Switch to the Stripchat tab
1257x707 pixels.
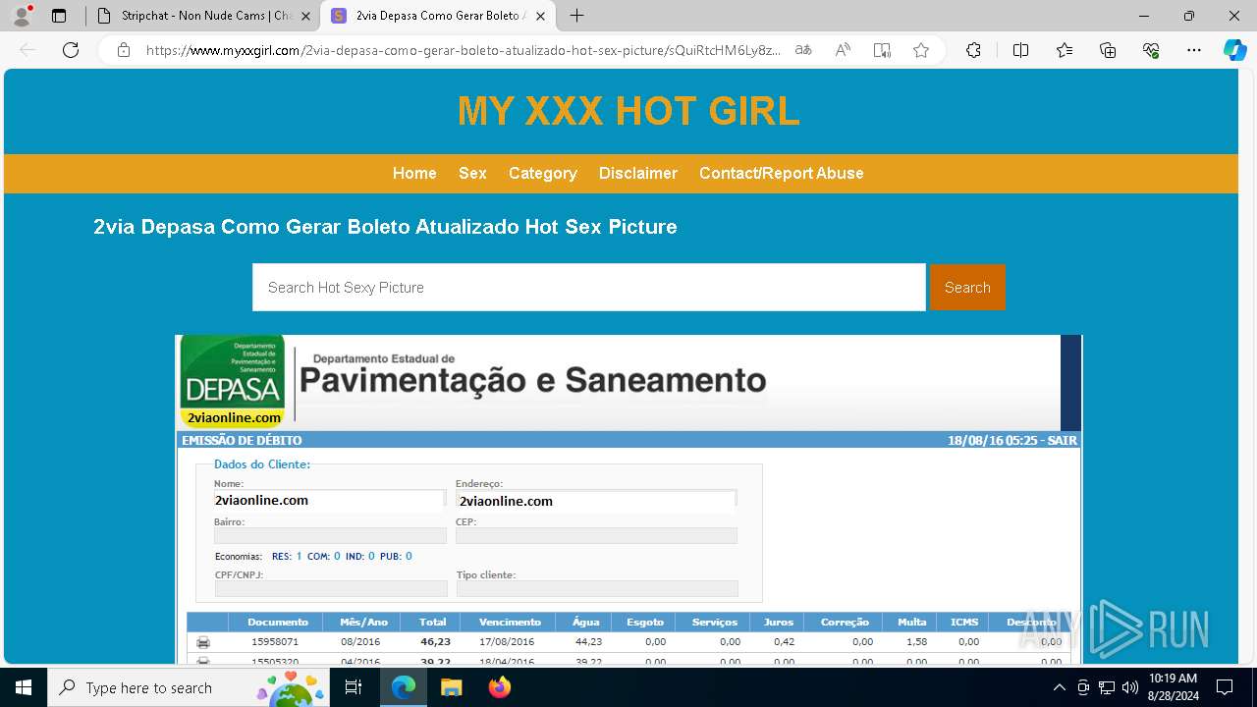(x=203, y=16)
